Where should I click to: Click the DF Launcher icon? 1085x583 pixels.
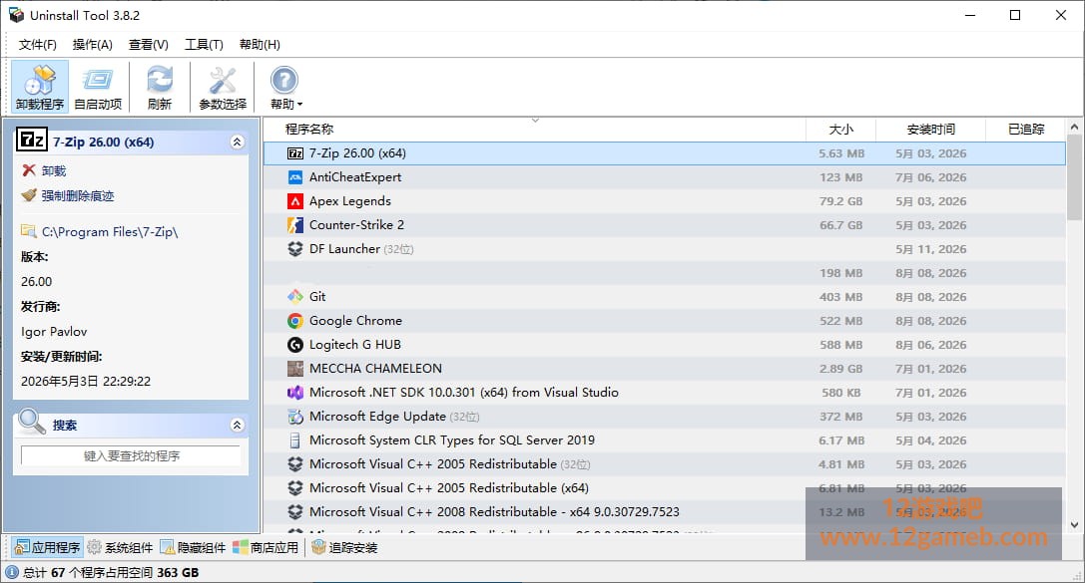click(x=295, y=249)
